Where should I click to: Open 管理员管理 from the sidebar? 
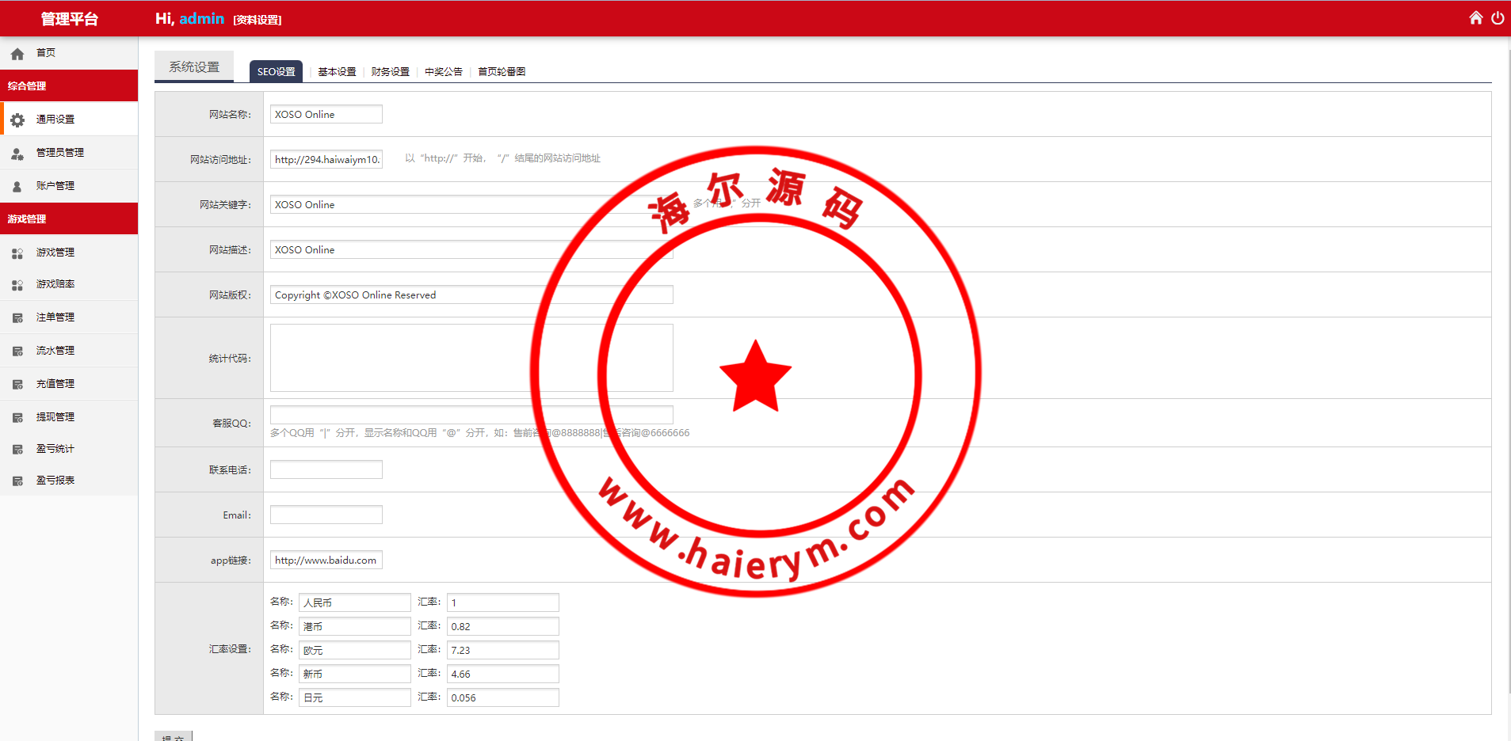coord(59,153)
